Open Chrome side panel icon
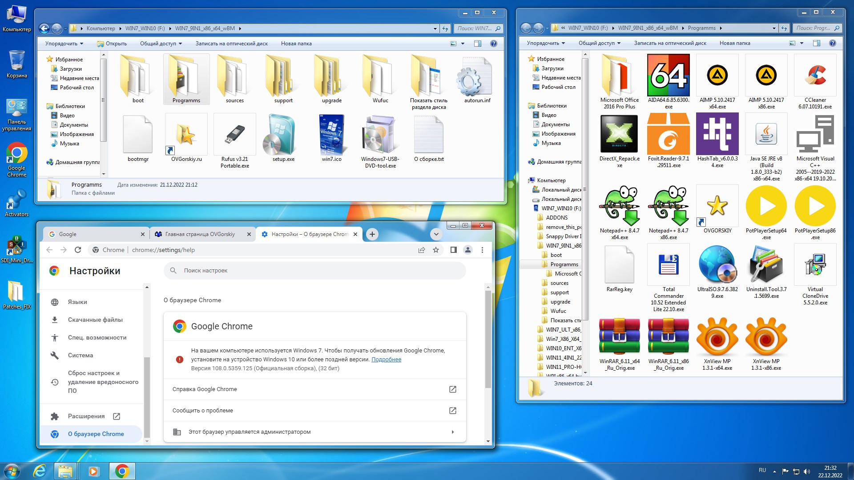The width and height of the screenshot is (854, 480). (x=453, y=250)
